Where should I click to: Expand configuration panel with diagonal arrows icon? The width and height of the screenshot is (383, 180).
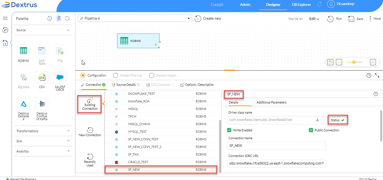377,75
